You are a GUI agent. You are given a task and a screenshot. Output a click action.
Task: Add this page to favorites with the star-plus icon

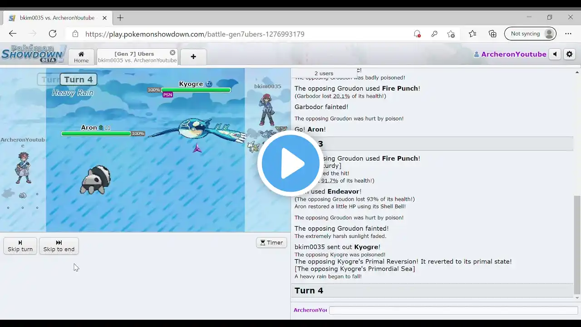coord(451,34)
